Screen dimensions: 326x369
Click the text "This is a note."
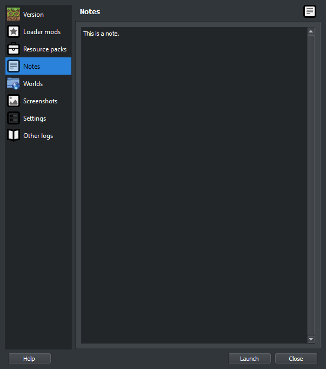coord(102,34)
